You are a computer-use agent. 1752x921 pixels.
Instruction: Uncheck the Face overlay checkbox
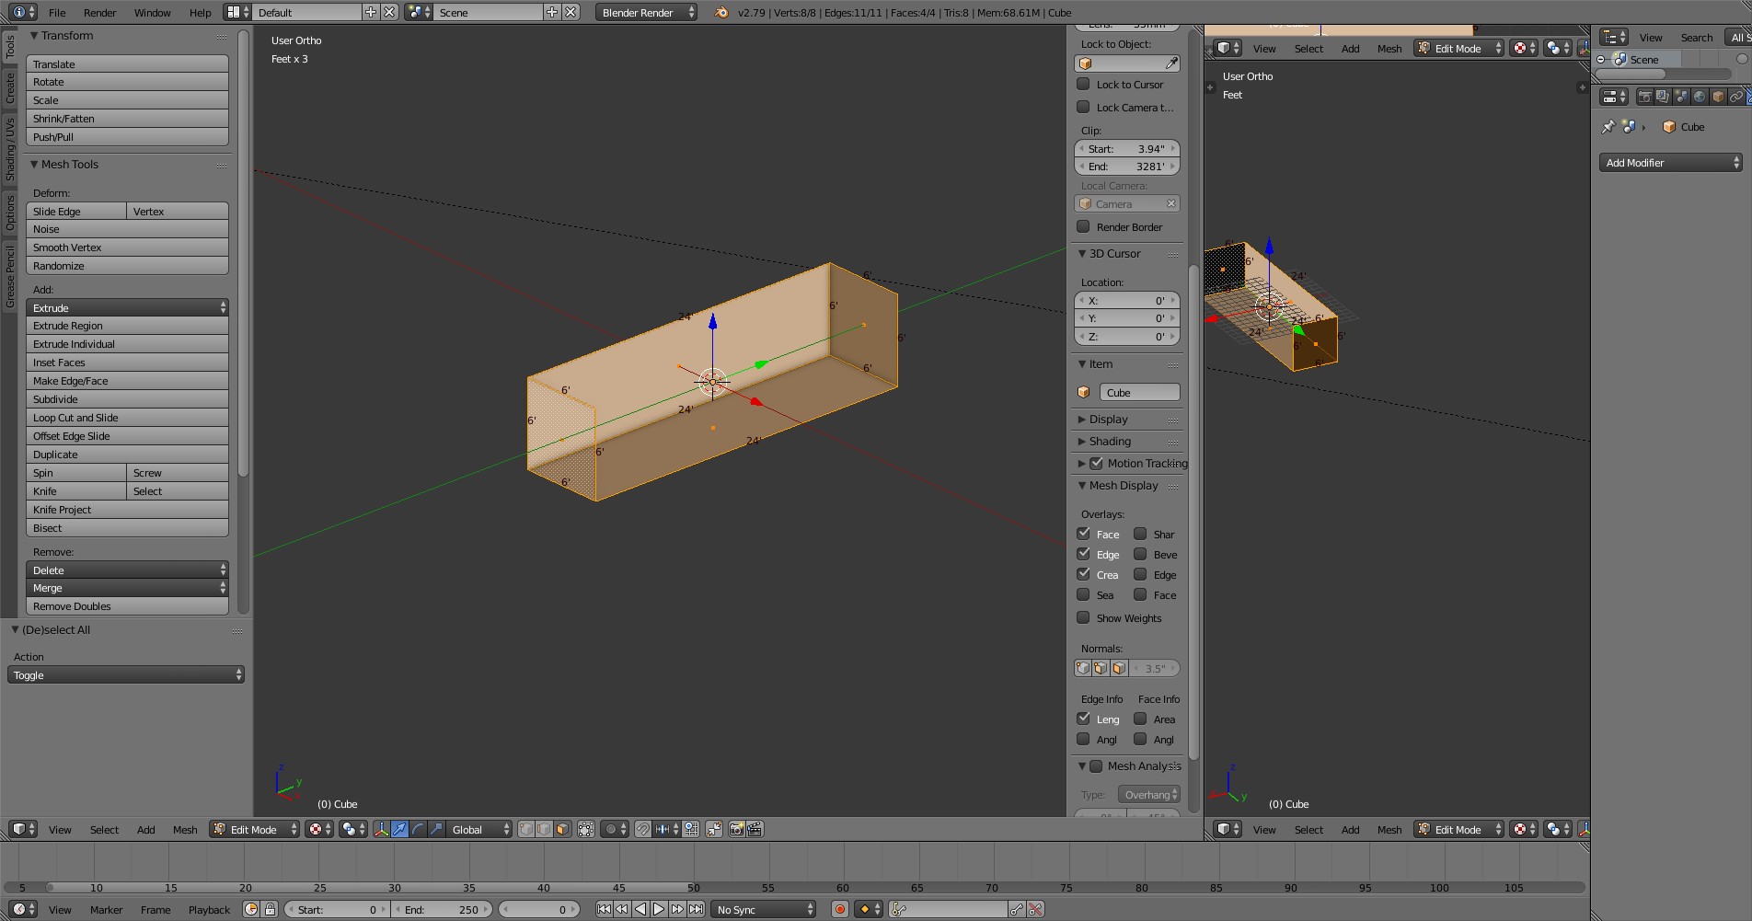click(x=1083, y=534)
